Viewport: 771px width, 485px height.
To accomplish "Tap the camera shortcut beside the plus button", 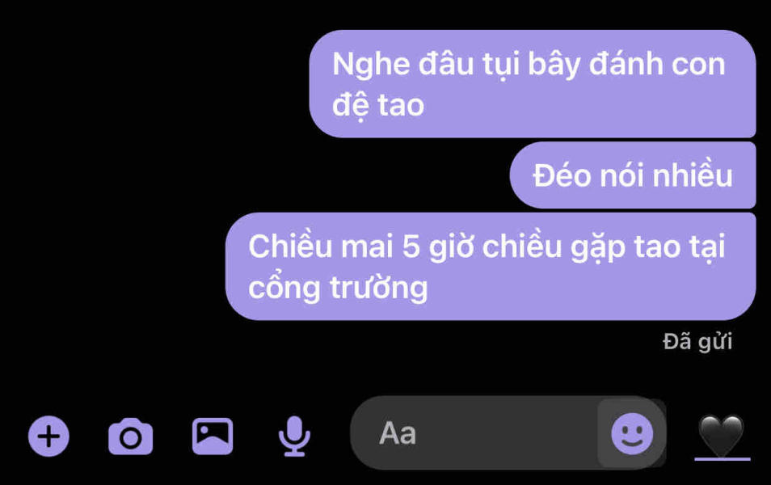I will (x=130, y=436).
